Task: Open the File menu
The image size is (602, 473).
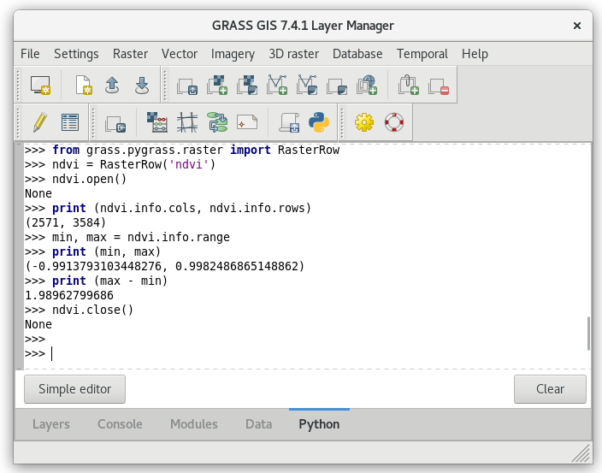Action: click(30, 54)
